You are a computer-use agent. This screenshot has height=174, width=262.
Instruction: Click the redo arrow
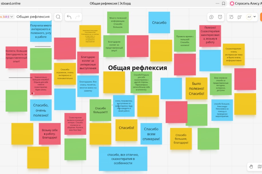point(77,17)
